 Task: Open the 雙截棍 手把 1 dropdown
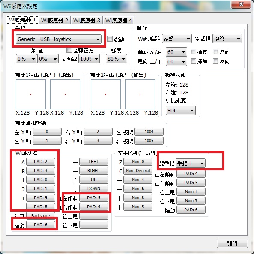click(191, 163)
